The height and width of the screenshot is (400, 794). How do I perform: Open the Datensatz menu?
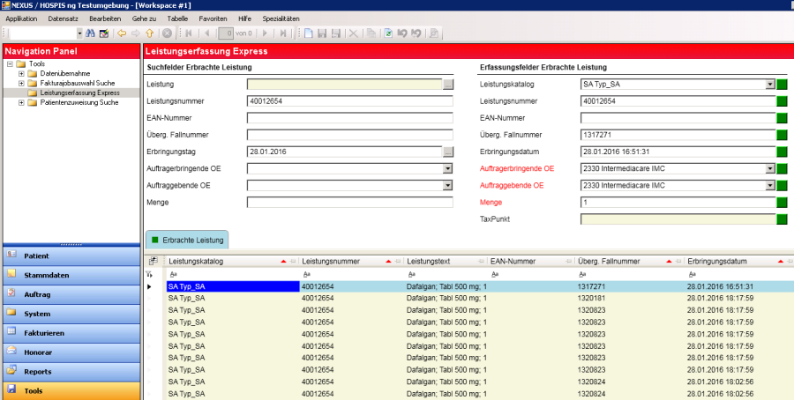click(x=62, y=19)
